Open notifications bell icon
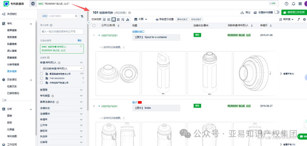 click(x=293, y=4)
